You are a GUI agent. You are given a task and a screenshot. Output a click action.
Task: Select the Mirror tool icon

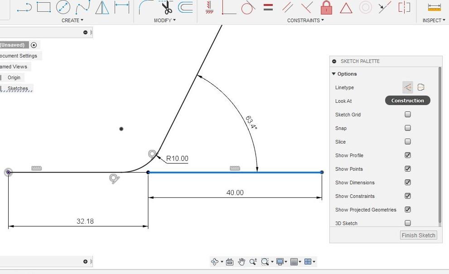(102, 7)
